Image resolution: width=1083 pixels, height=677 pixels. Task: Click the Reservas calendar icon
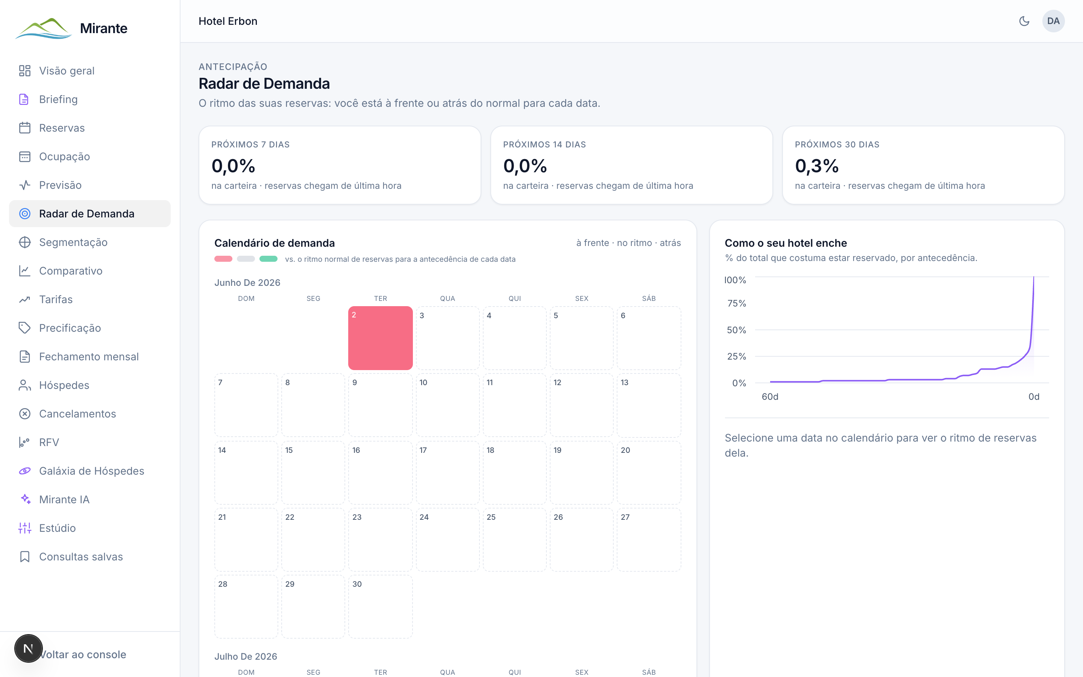click(24, 128)
